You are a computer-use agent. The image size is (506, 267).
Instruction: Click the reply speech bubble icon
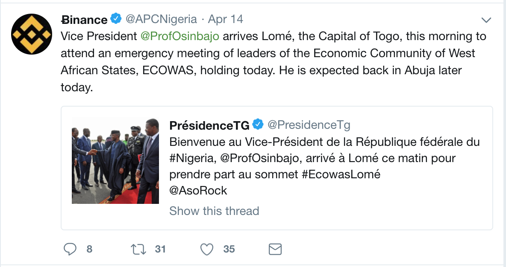[x=70, y=249]
